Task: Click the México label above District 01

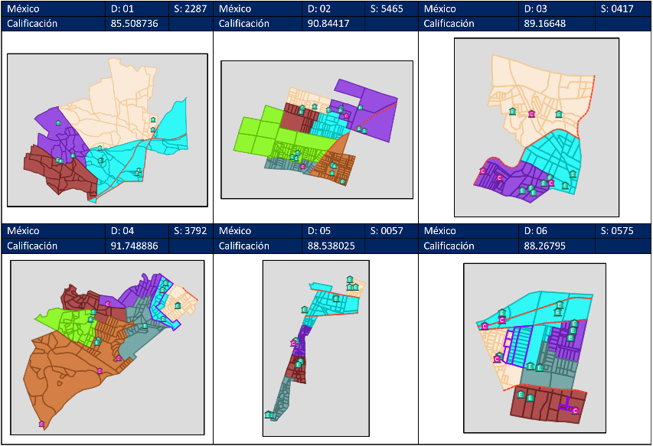Action: click(23, 8)
